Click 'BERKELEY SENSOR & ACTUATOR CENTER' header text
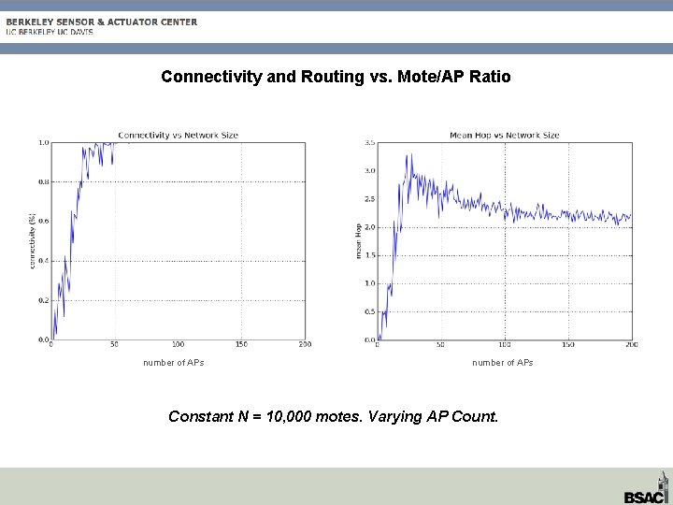This screenshot has height=505, width=673. coord(102,22)
